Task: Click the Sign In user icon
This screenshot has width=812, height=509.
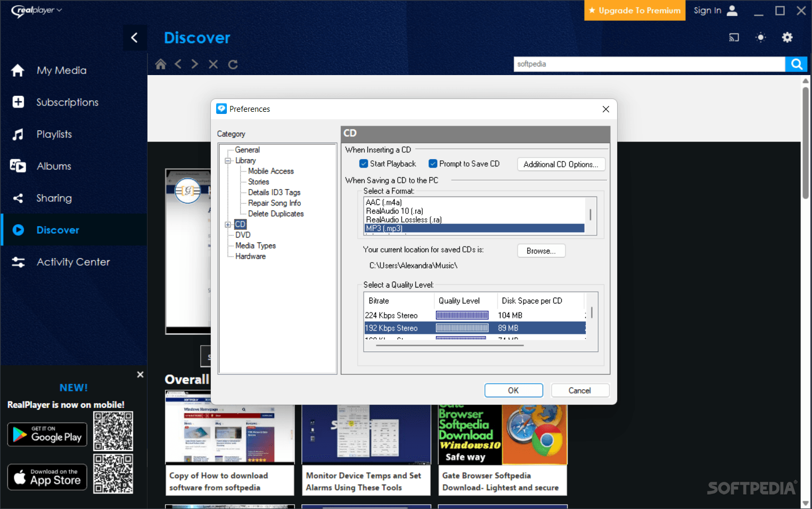Action: pos(732,11)
